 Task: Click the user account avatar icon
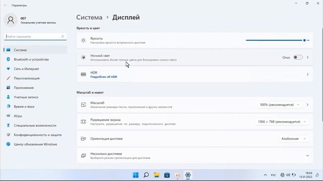[11, 20]
